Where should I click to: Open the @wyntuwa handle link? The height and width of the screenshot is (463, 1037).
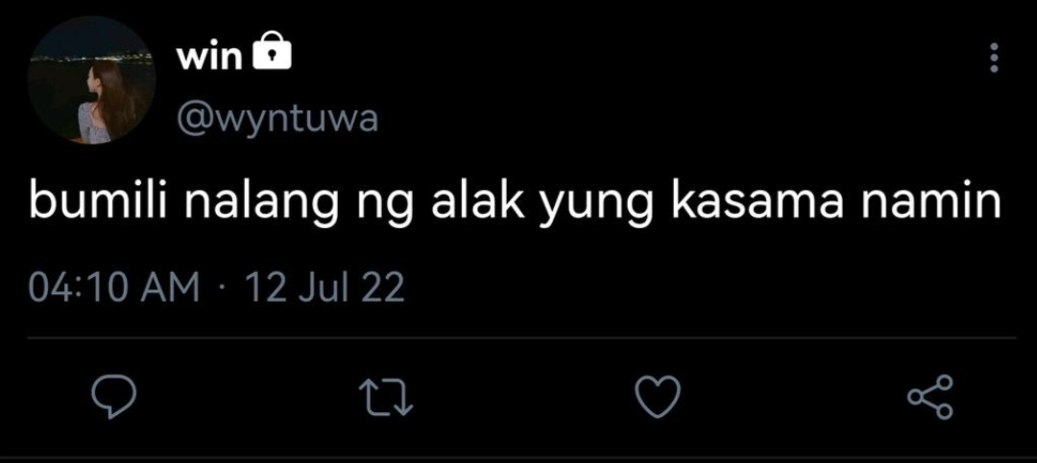coord(277,120)
